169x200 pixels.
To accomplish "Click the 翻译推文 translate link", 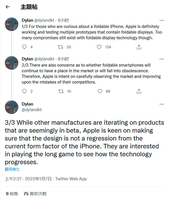I will tap(12, 169).
